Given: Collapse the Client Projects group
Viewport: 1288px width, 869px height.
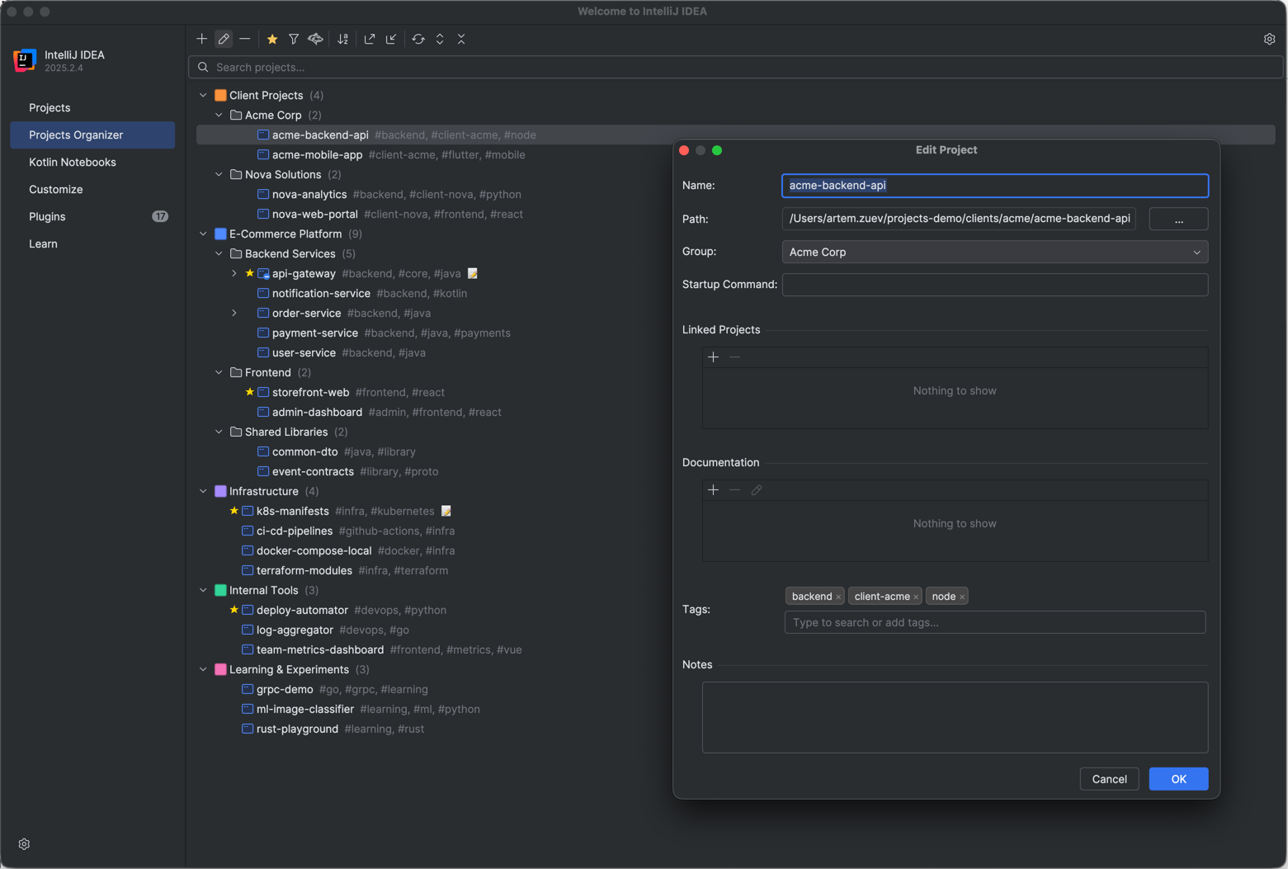Looking at the screenshot, I should [203, 95].
